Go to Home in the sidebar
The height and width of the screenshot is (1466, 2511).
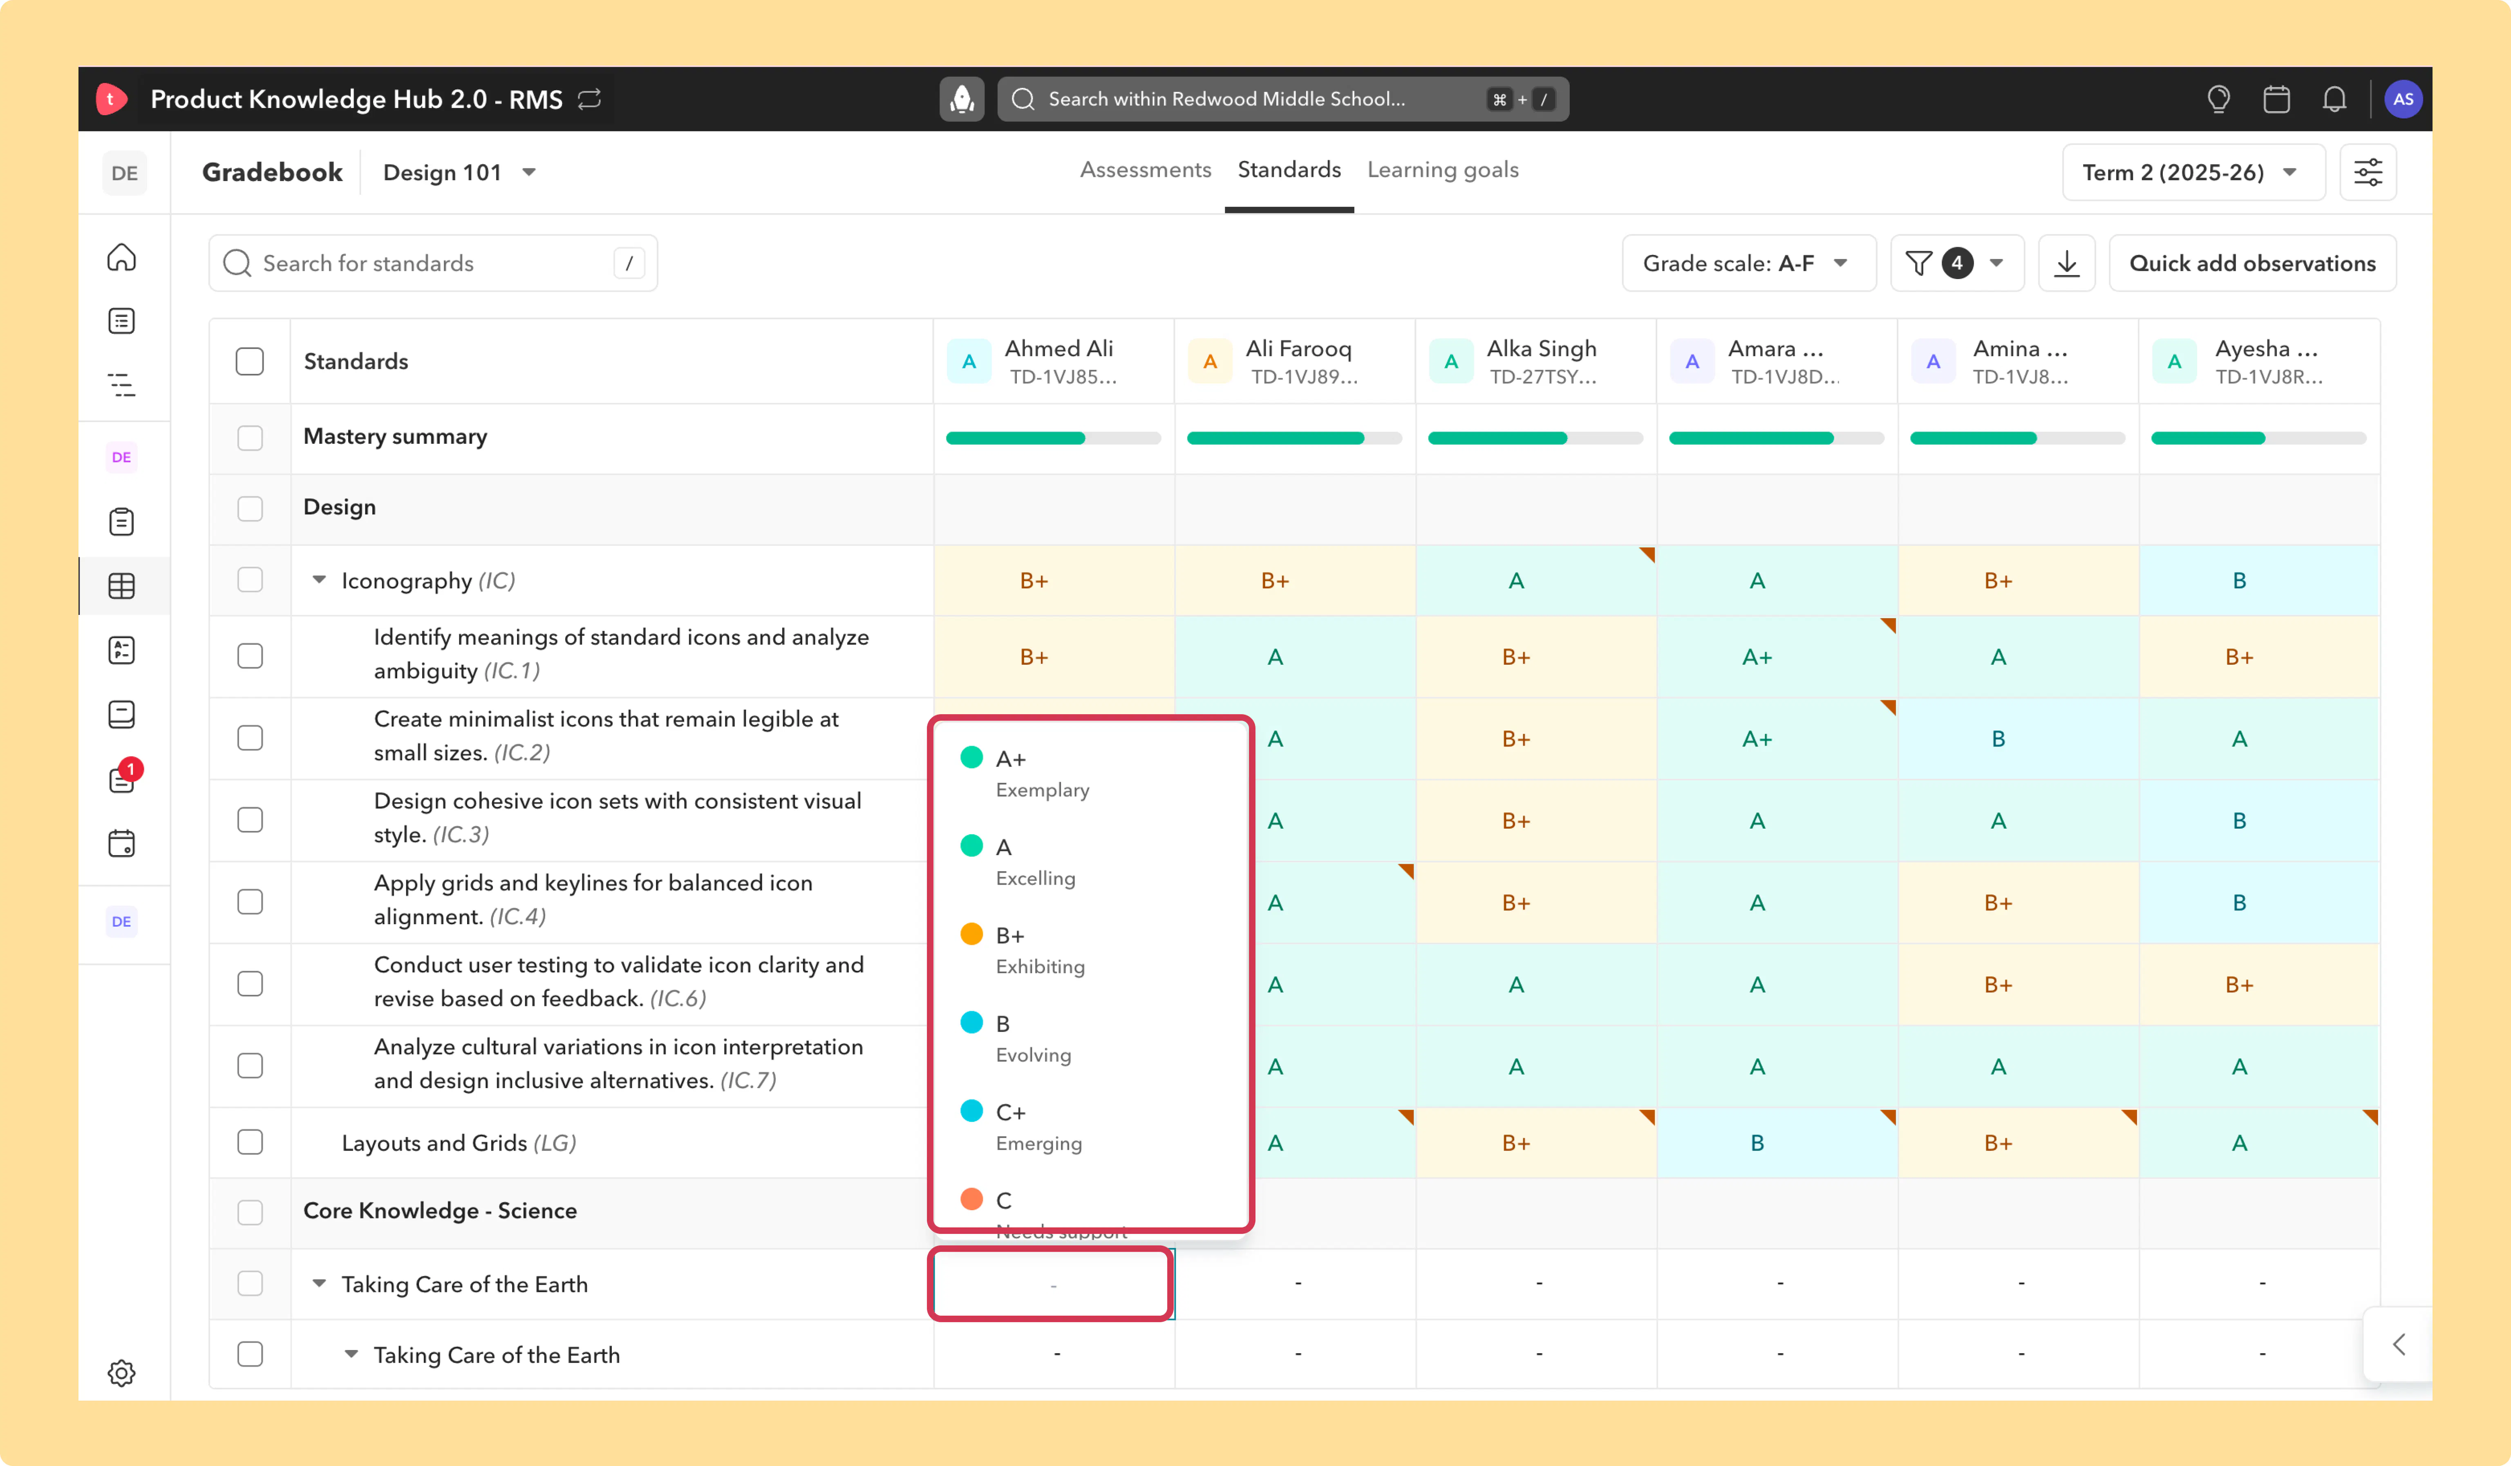tap(121, 257)
